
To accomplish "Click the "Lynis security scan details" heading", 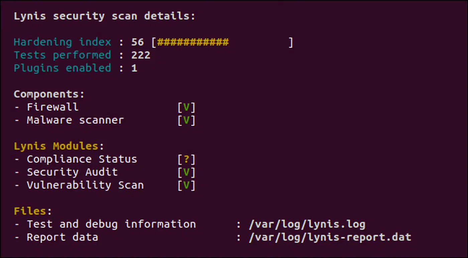I will click(x=104, y=16).
